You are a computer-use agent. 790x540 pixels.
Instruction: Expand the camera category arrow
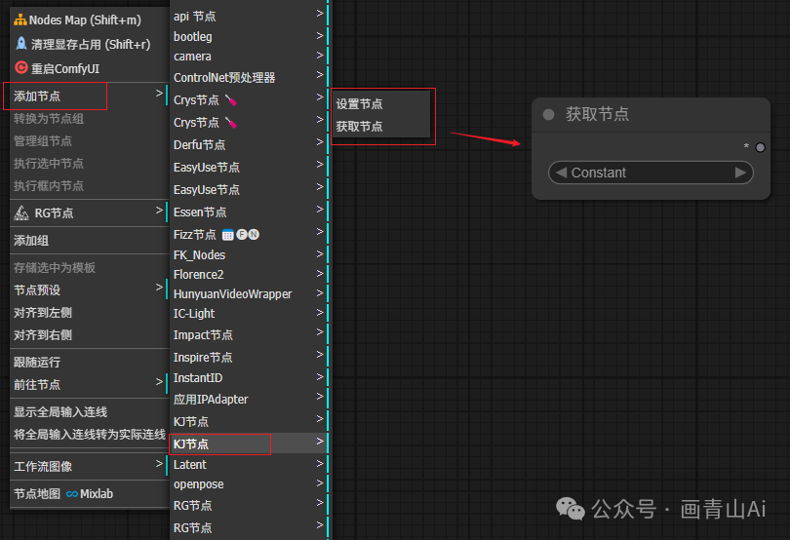tap(320, 55)
